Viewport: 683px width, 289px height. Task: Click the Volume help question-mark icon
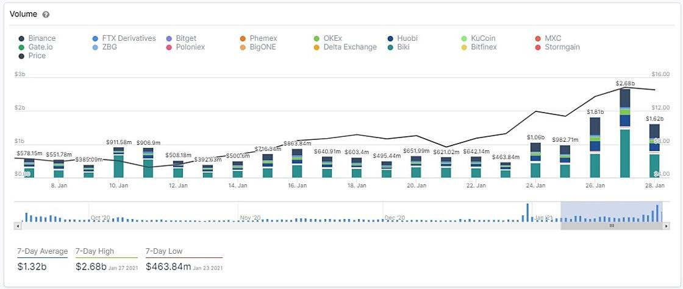pyautogui.click(x=46, y=15)
